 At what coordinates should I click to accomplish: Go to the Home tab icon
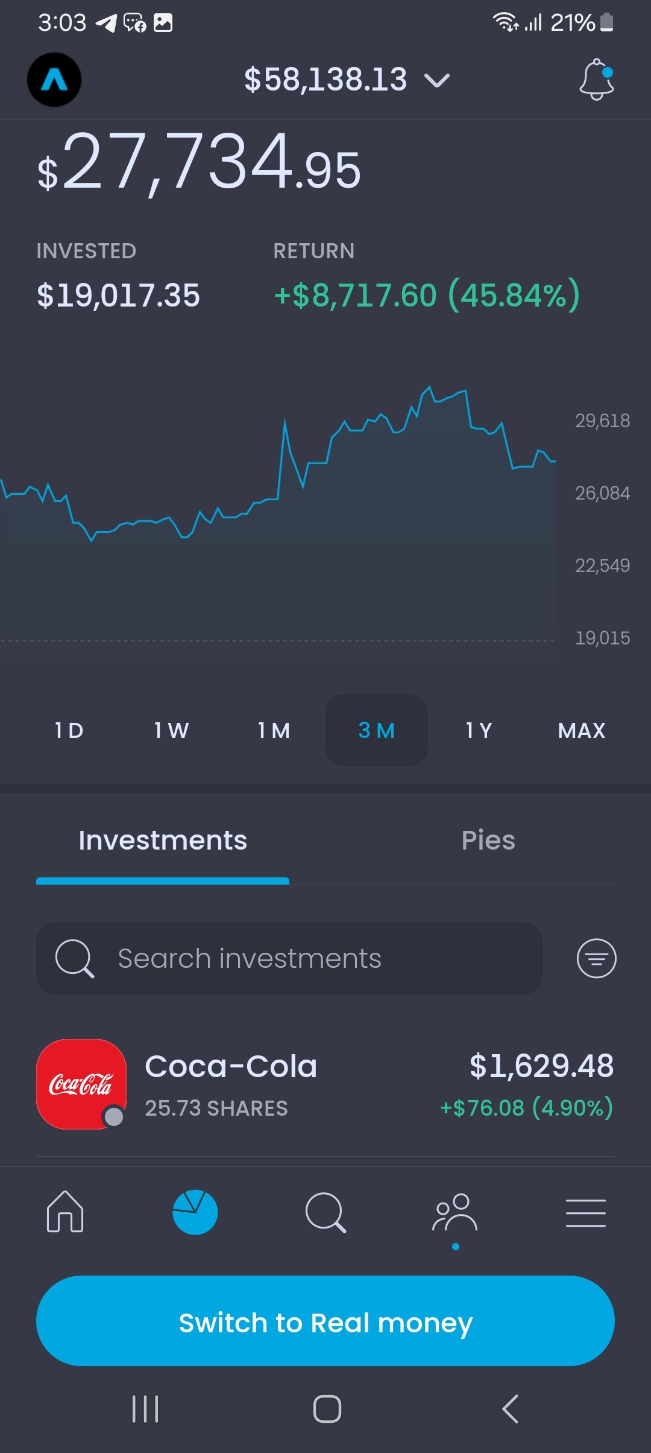point(65,1212)
